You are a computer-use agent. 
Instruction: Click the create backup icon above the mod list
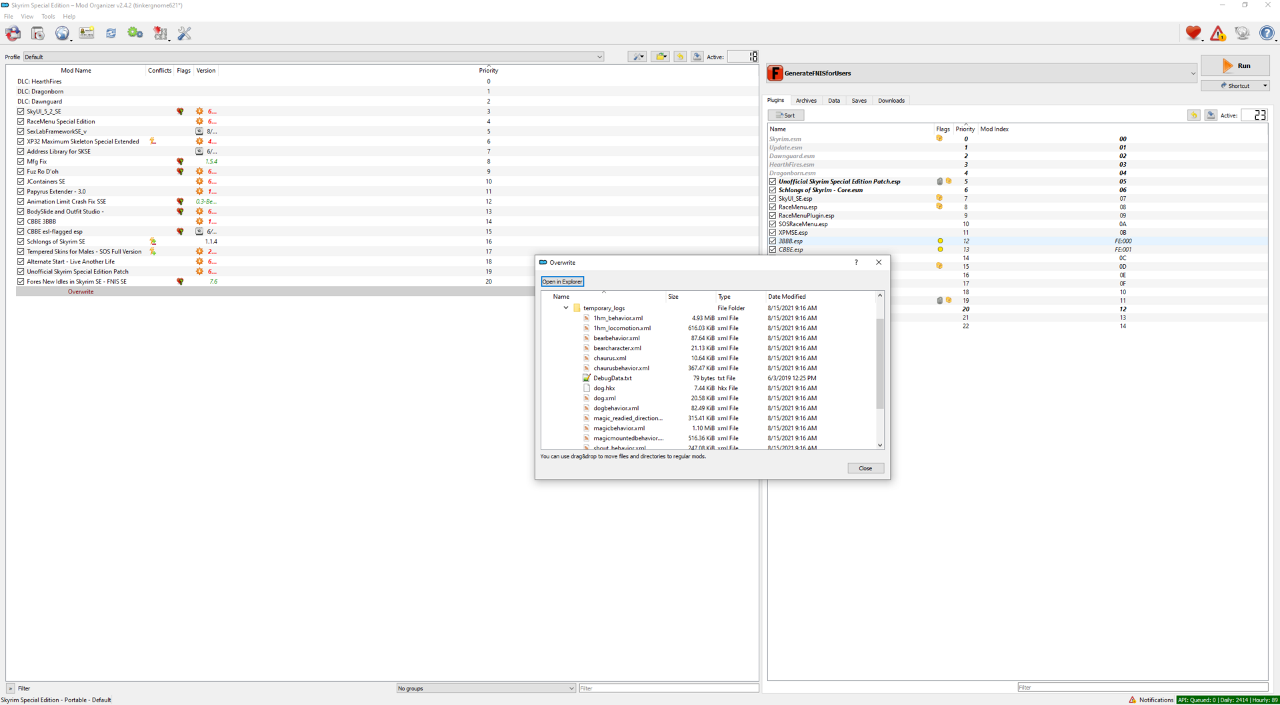click(697, 57)
